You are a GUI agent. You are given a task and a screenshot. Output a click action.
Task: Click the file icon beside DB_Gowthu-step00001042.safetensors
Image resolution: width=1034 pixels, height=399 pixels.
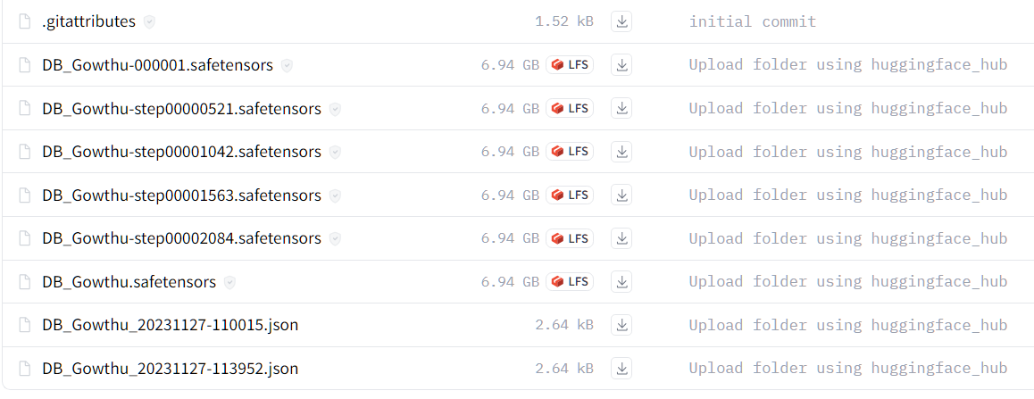pyautogui.click(x=25, y=152)
